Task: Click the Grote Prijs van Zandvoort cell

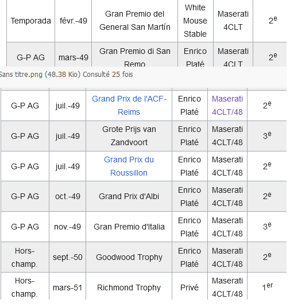Action: 129,136
